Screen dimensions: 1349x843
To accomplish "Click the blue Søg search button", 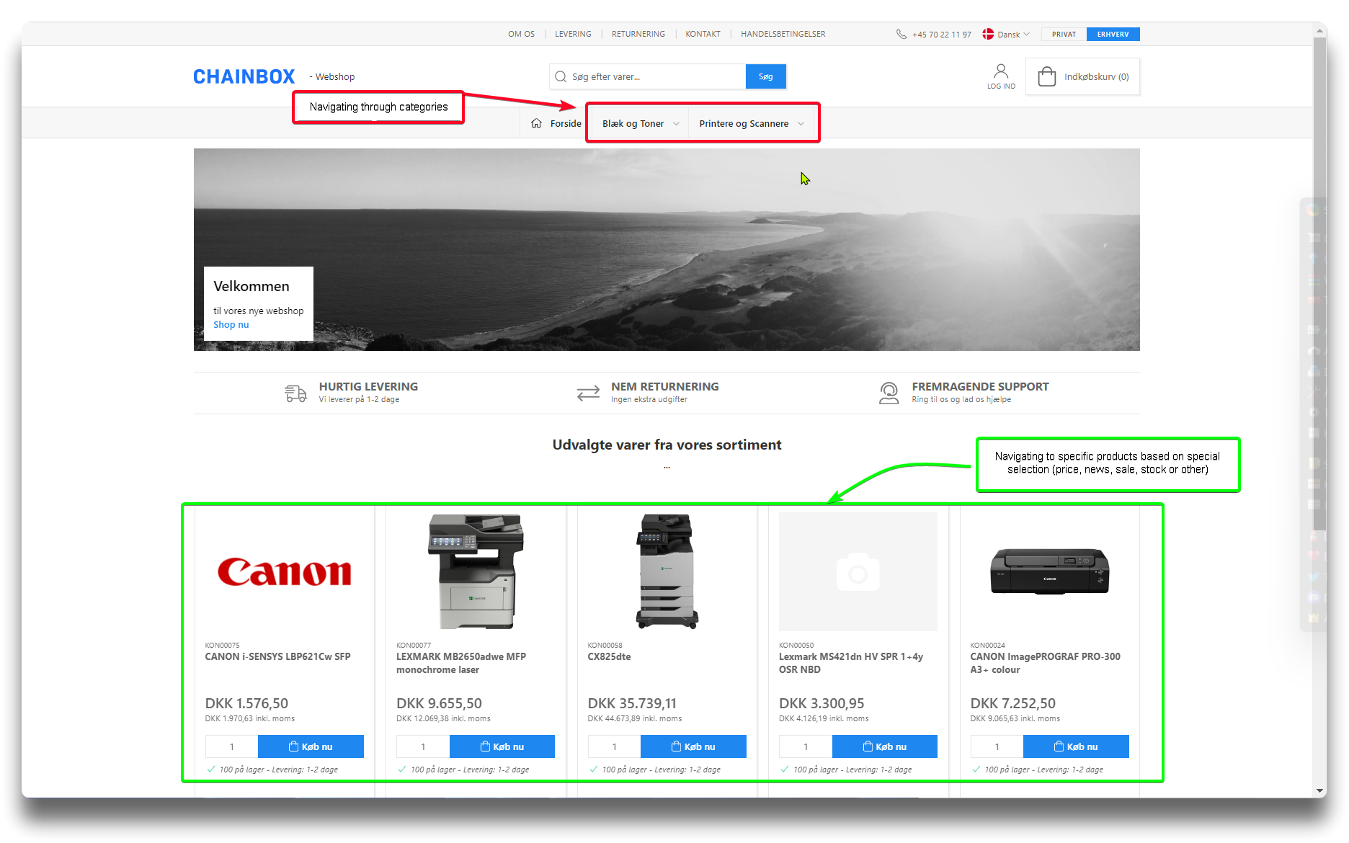I will click(x=765, y=76).
